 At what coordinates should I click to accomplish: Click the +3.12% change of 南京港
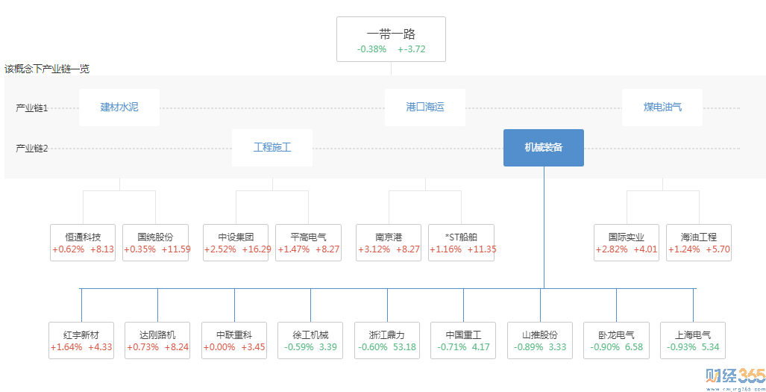[x=374, y=249]
